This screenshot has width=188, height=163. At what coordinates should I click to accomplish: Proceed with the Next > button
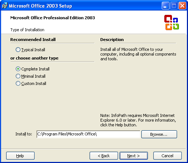[x=134, y=156]
